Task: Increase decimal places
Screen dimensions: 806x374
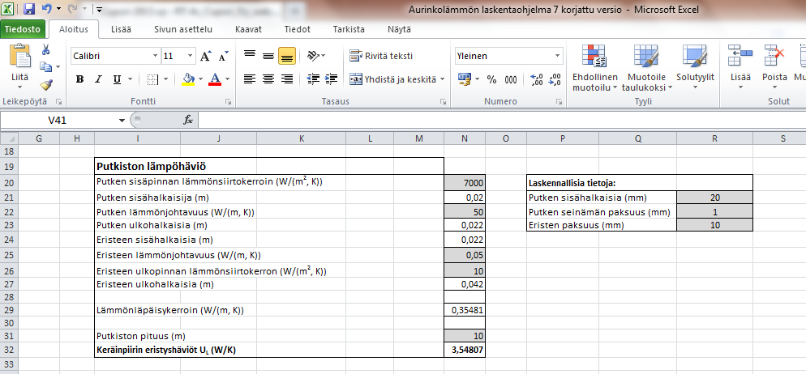Action: coord(537,79)
